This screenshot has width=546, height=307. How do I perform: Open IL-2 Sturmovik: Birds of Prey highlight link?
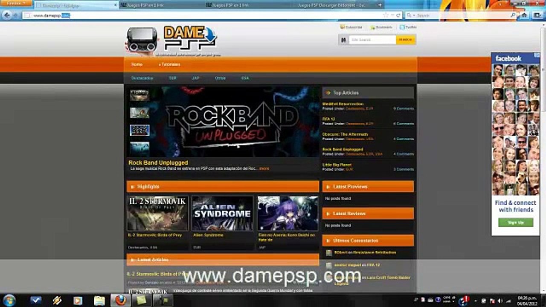tap(155, 235)
